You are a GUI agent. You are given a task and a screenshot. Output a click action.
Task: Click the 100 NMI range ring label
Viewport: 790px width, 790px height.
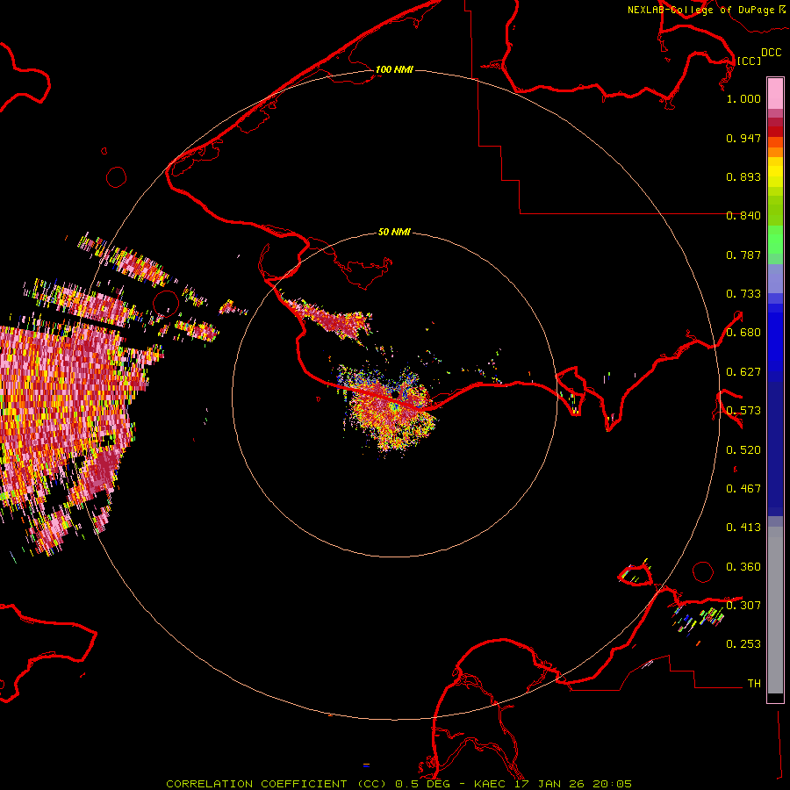pyautogui.click(x=394, y=69)
